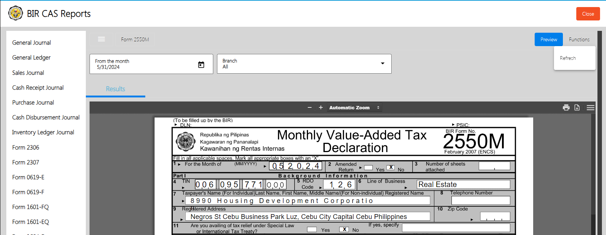
Task: Click For the Month field 05 2024
Action: [295, 166]
